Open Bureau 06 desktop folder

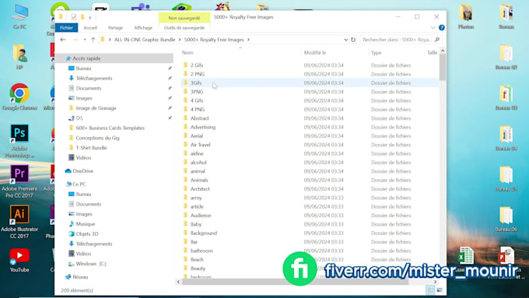(x=506, y=219)
